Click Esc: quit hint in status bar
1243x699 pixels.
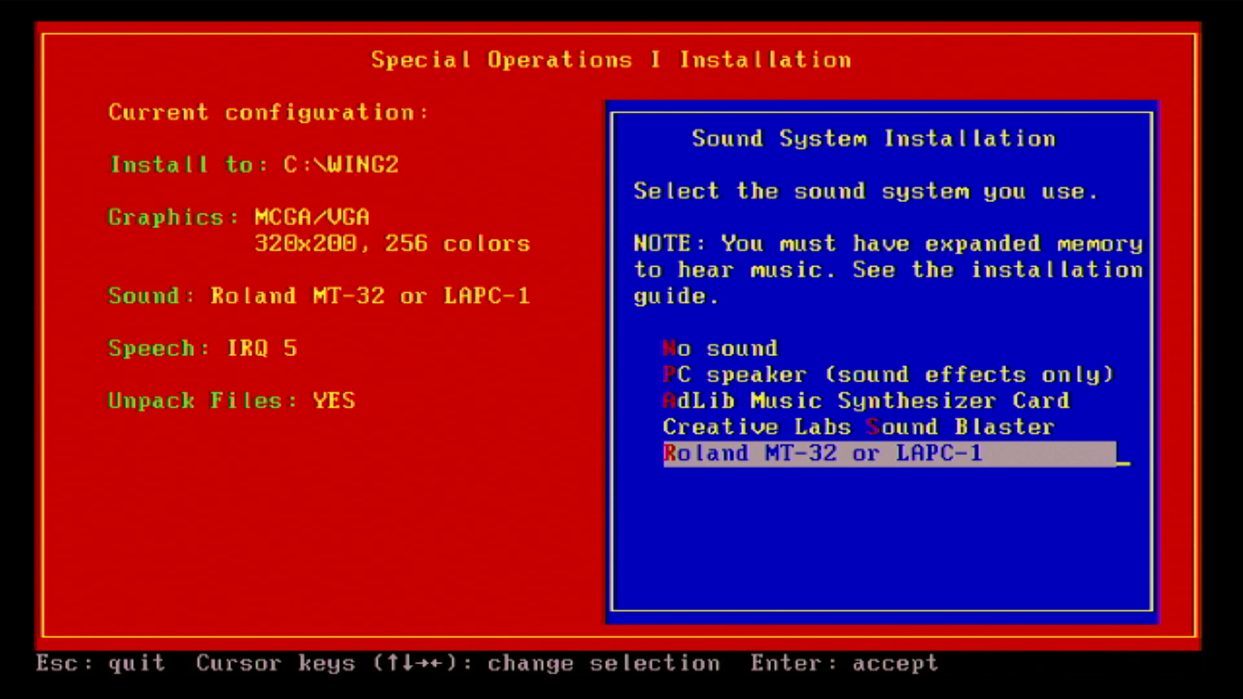click(100, 663)
